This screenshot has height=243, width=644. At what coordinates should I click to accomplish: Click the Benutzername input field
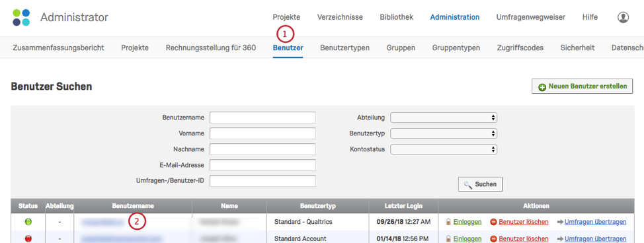pos(262,118)
